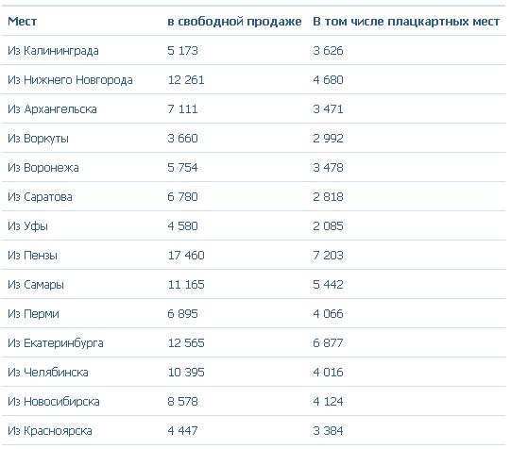Click the 'Из Красноярска' row label
The height and width of the screenshot is (449, 511).
pos(50,431)
